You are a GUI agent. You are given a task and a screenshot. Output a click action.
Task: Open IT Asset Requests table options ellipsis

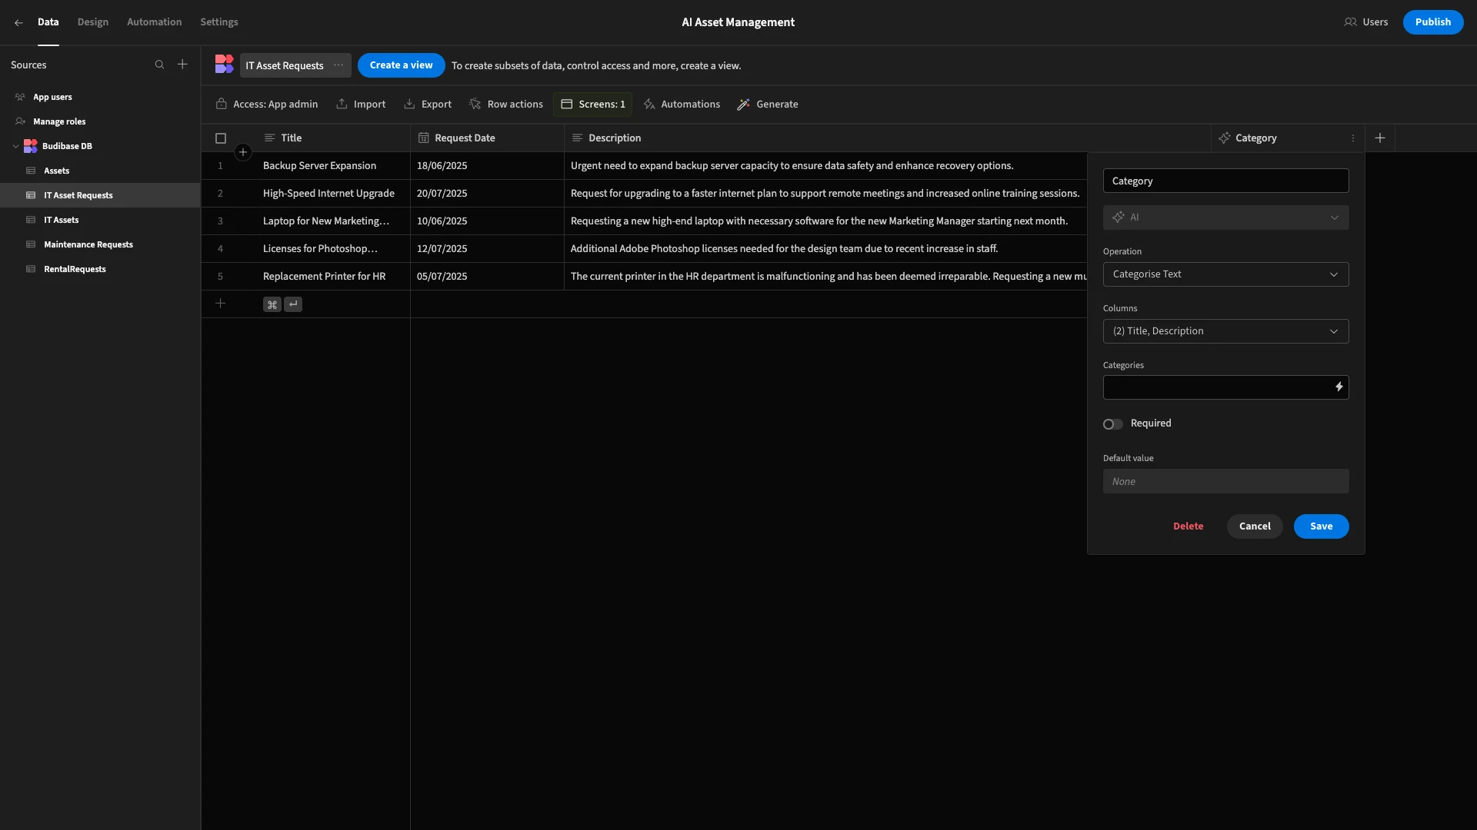coord(338,65)
